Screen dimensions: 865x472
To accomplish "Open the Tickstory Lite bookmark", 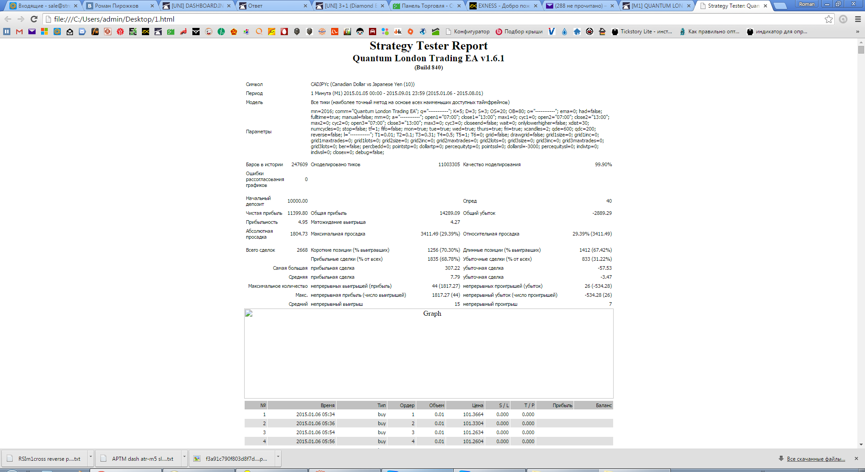I will 642,32.
